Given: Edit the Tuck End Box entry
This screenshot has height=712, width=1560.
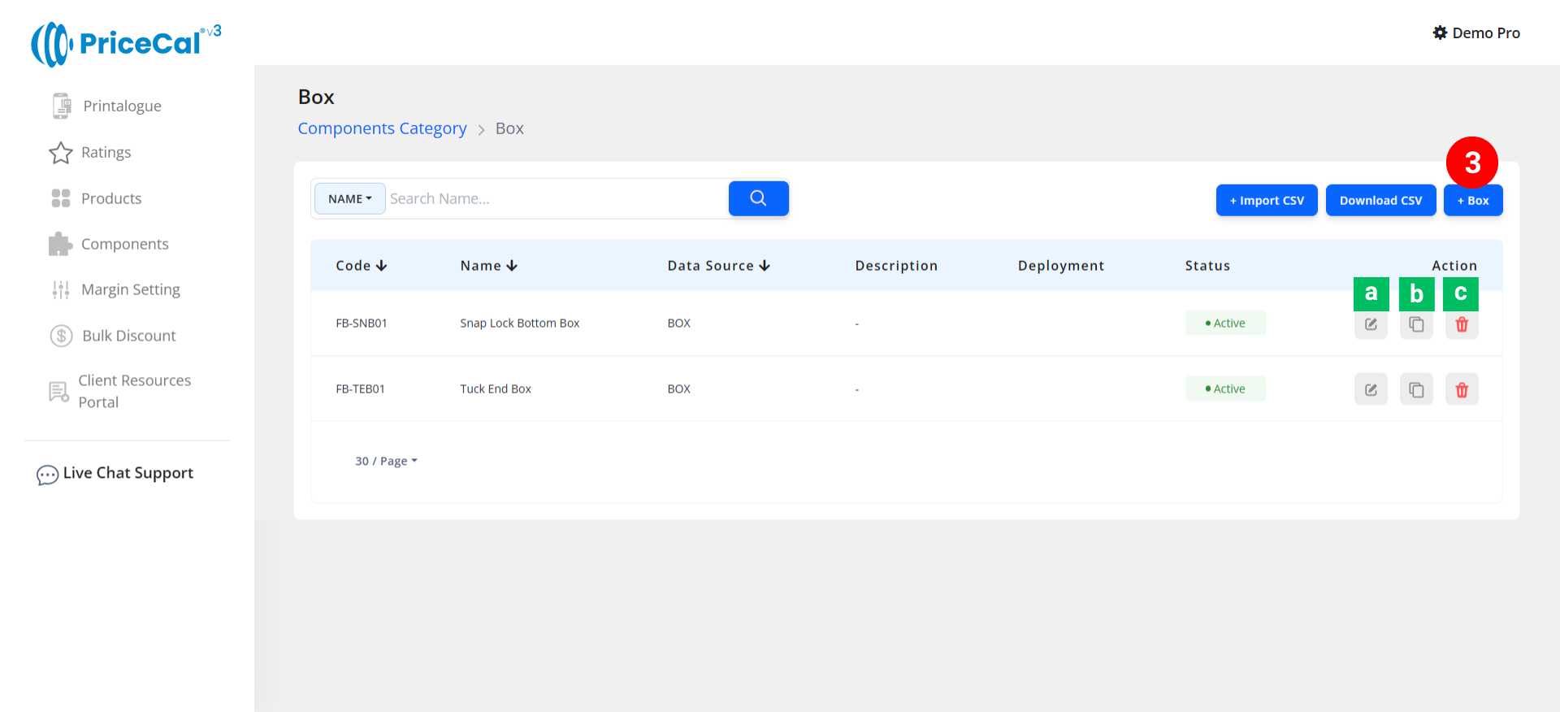Looking at the screenshot, I should pos(1371,390).
